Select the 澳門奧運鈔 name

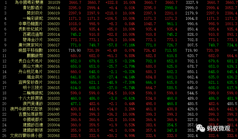pyautogui.click(x=33, y=104)
